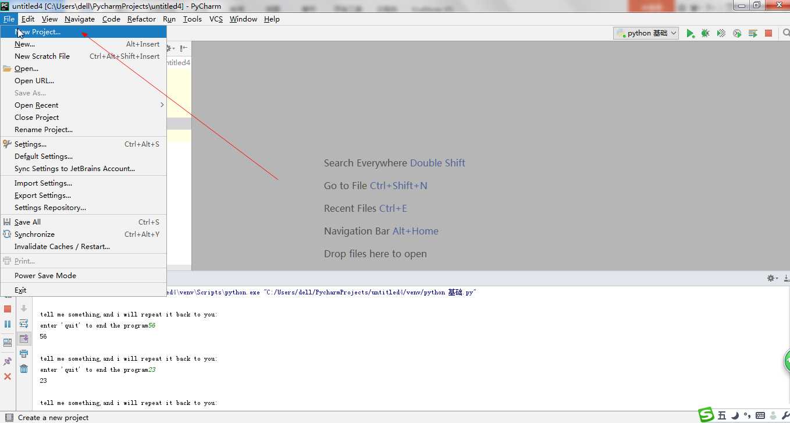
Task: Open the Tools menu
Action: coord(193,19)
